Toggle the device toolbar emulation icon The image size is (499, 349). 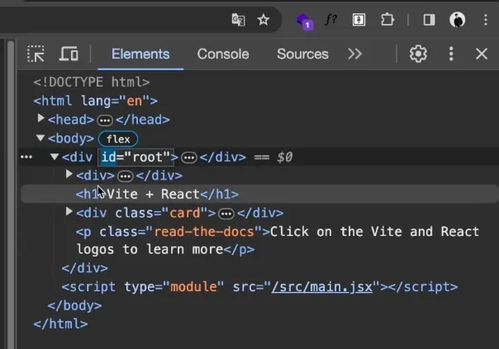69,54
